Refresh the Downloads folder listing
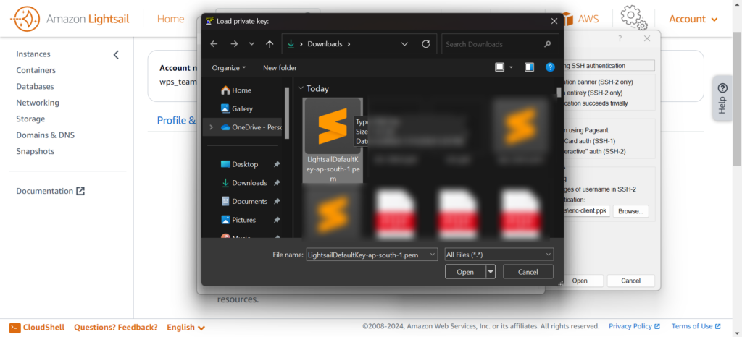 point(425,44)
